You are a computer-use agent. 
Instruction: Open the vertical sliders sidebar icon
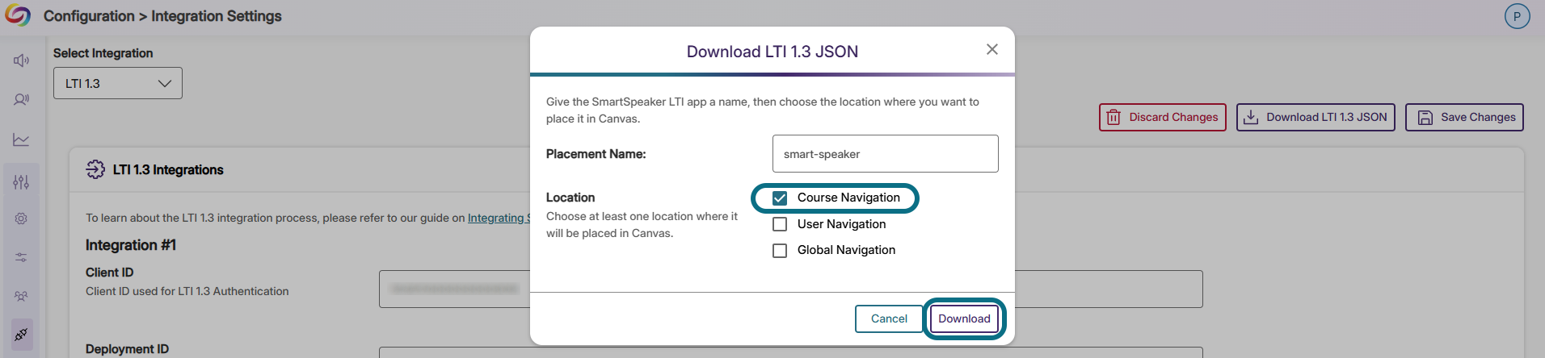click(x=22, y=182)
